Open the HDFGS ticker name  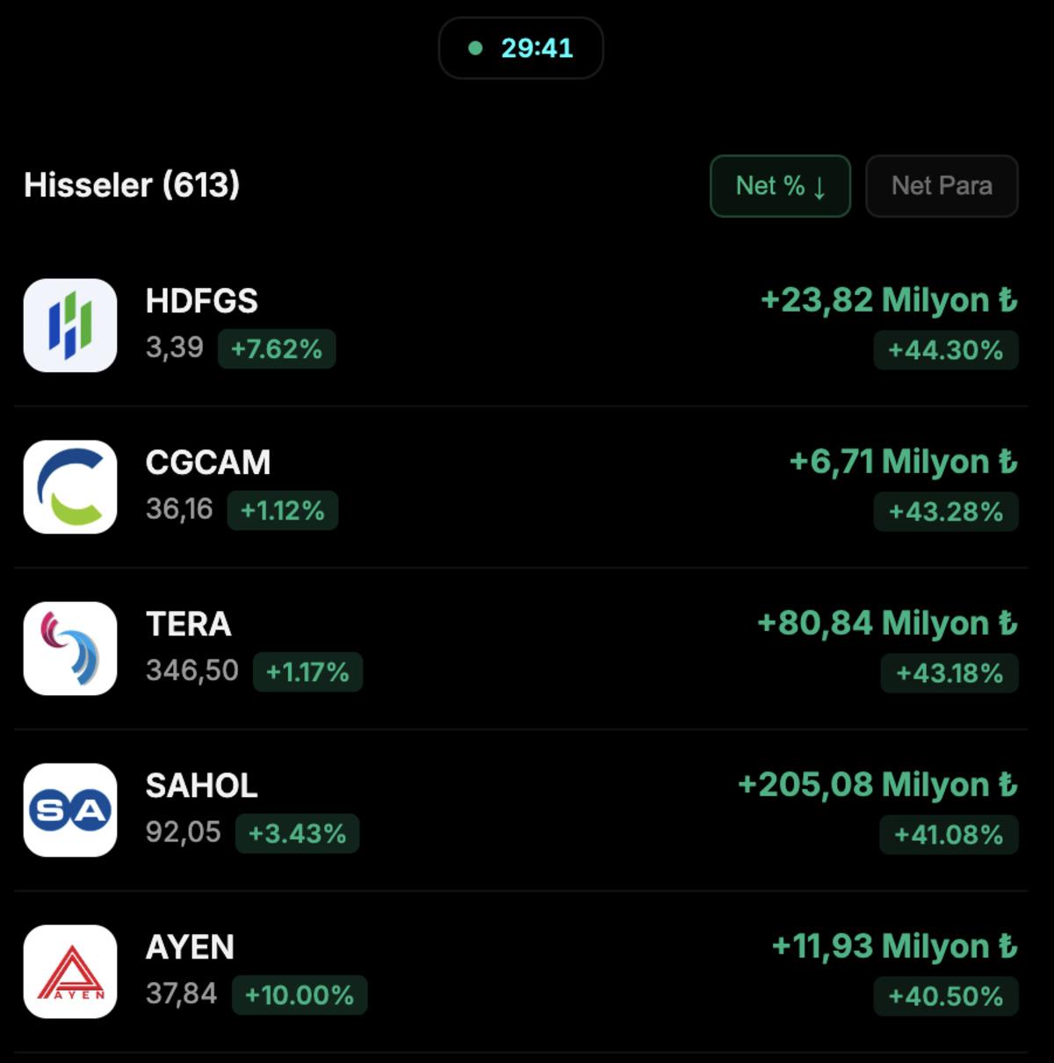[202, 301]
